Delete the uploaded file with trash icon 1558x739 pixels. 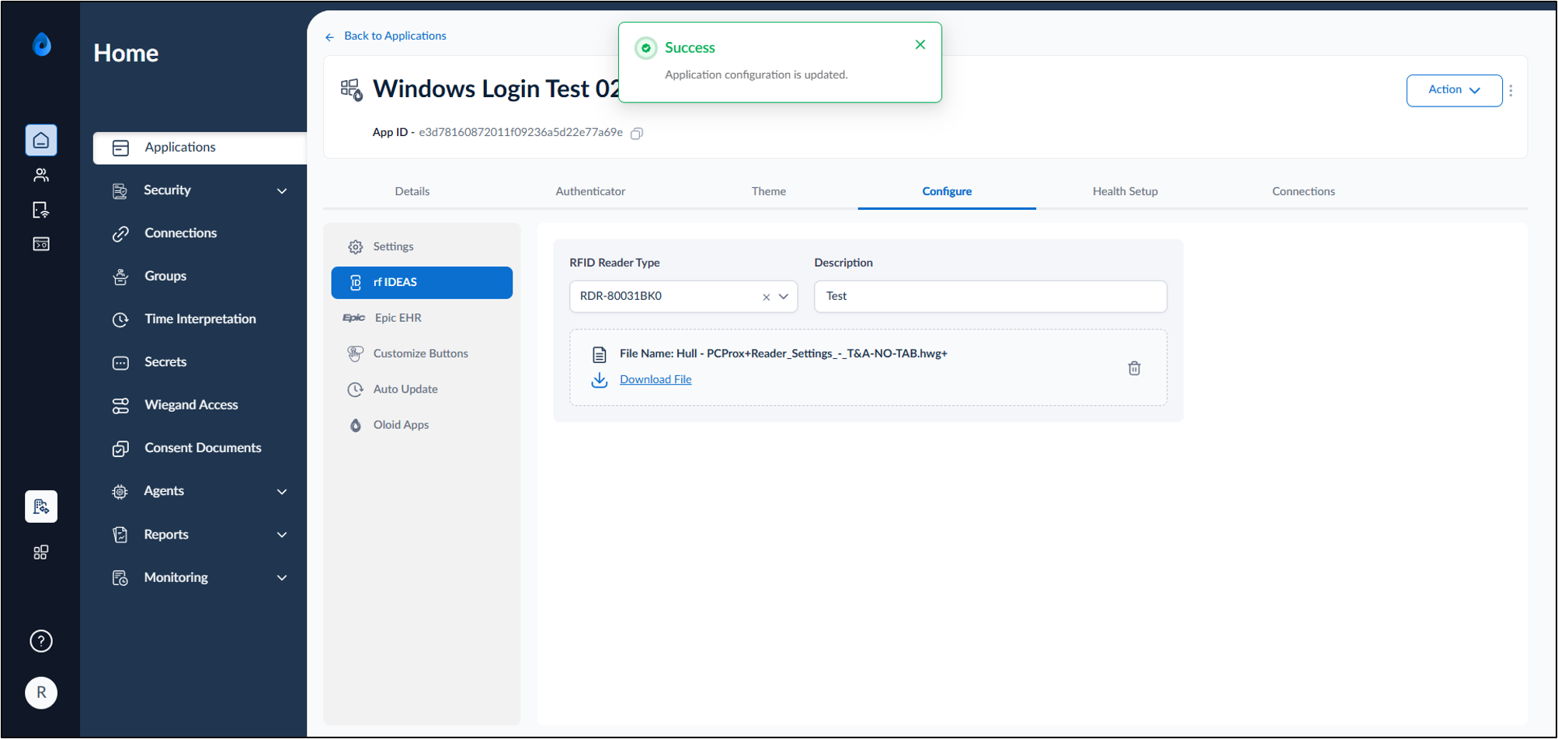point(1134,368)
